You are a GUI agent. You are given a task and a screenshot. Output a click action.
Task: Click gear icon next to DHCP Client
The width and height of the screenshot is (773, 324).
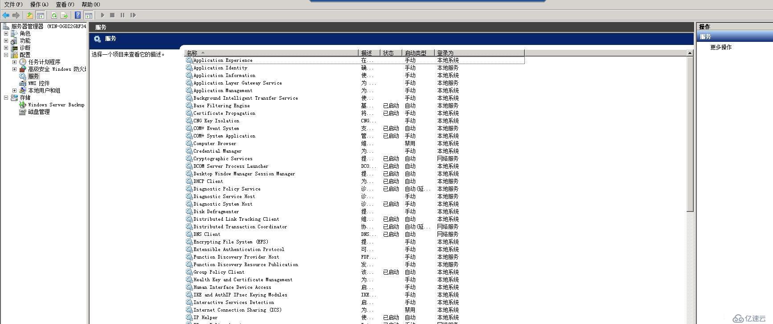(189, 181)
